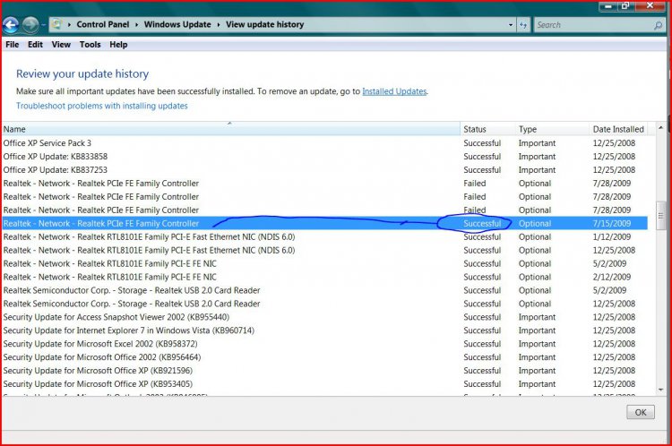Select Security Update for Office XP (KB921596)

pyautogui.click(x=324, y=371)
